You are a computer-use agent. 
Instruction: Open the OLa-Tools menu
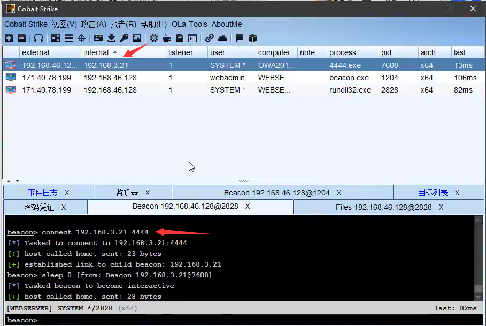[x=189, y=24]
